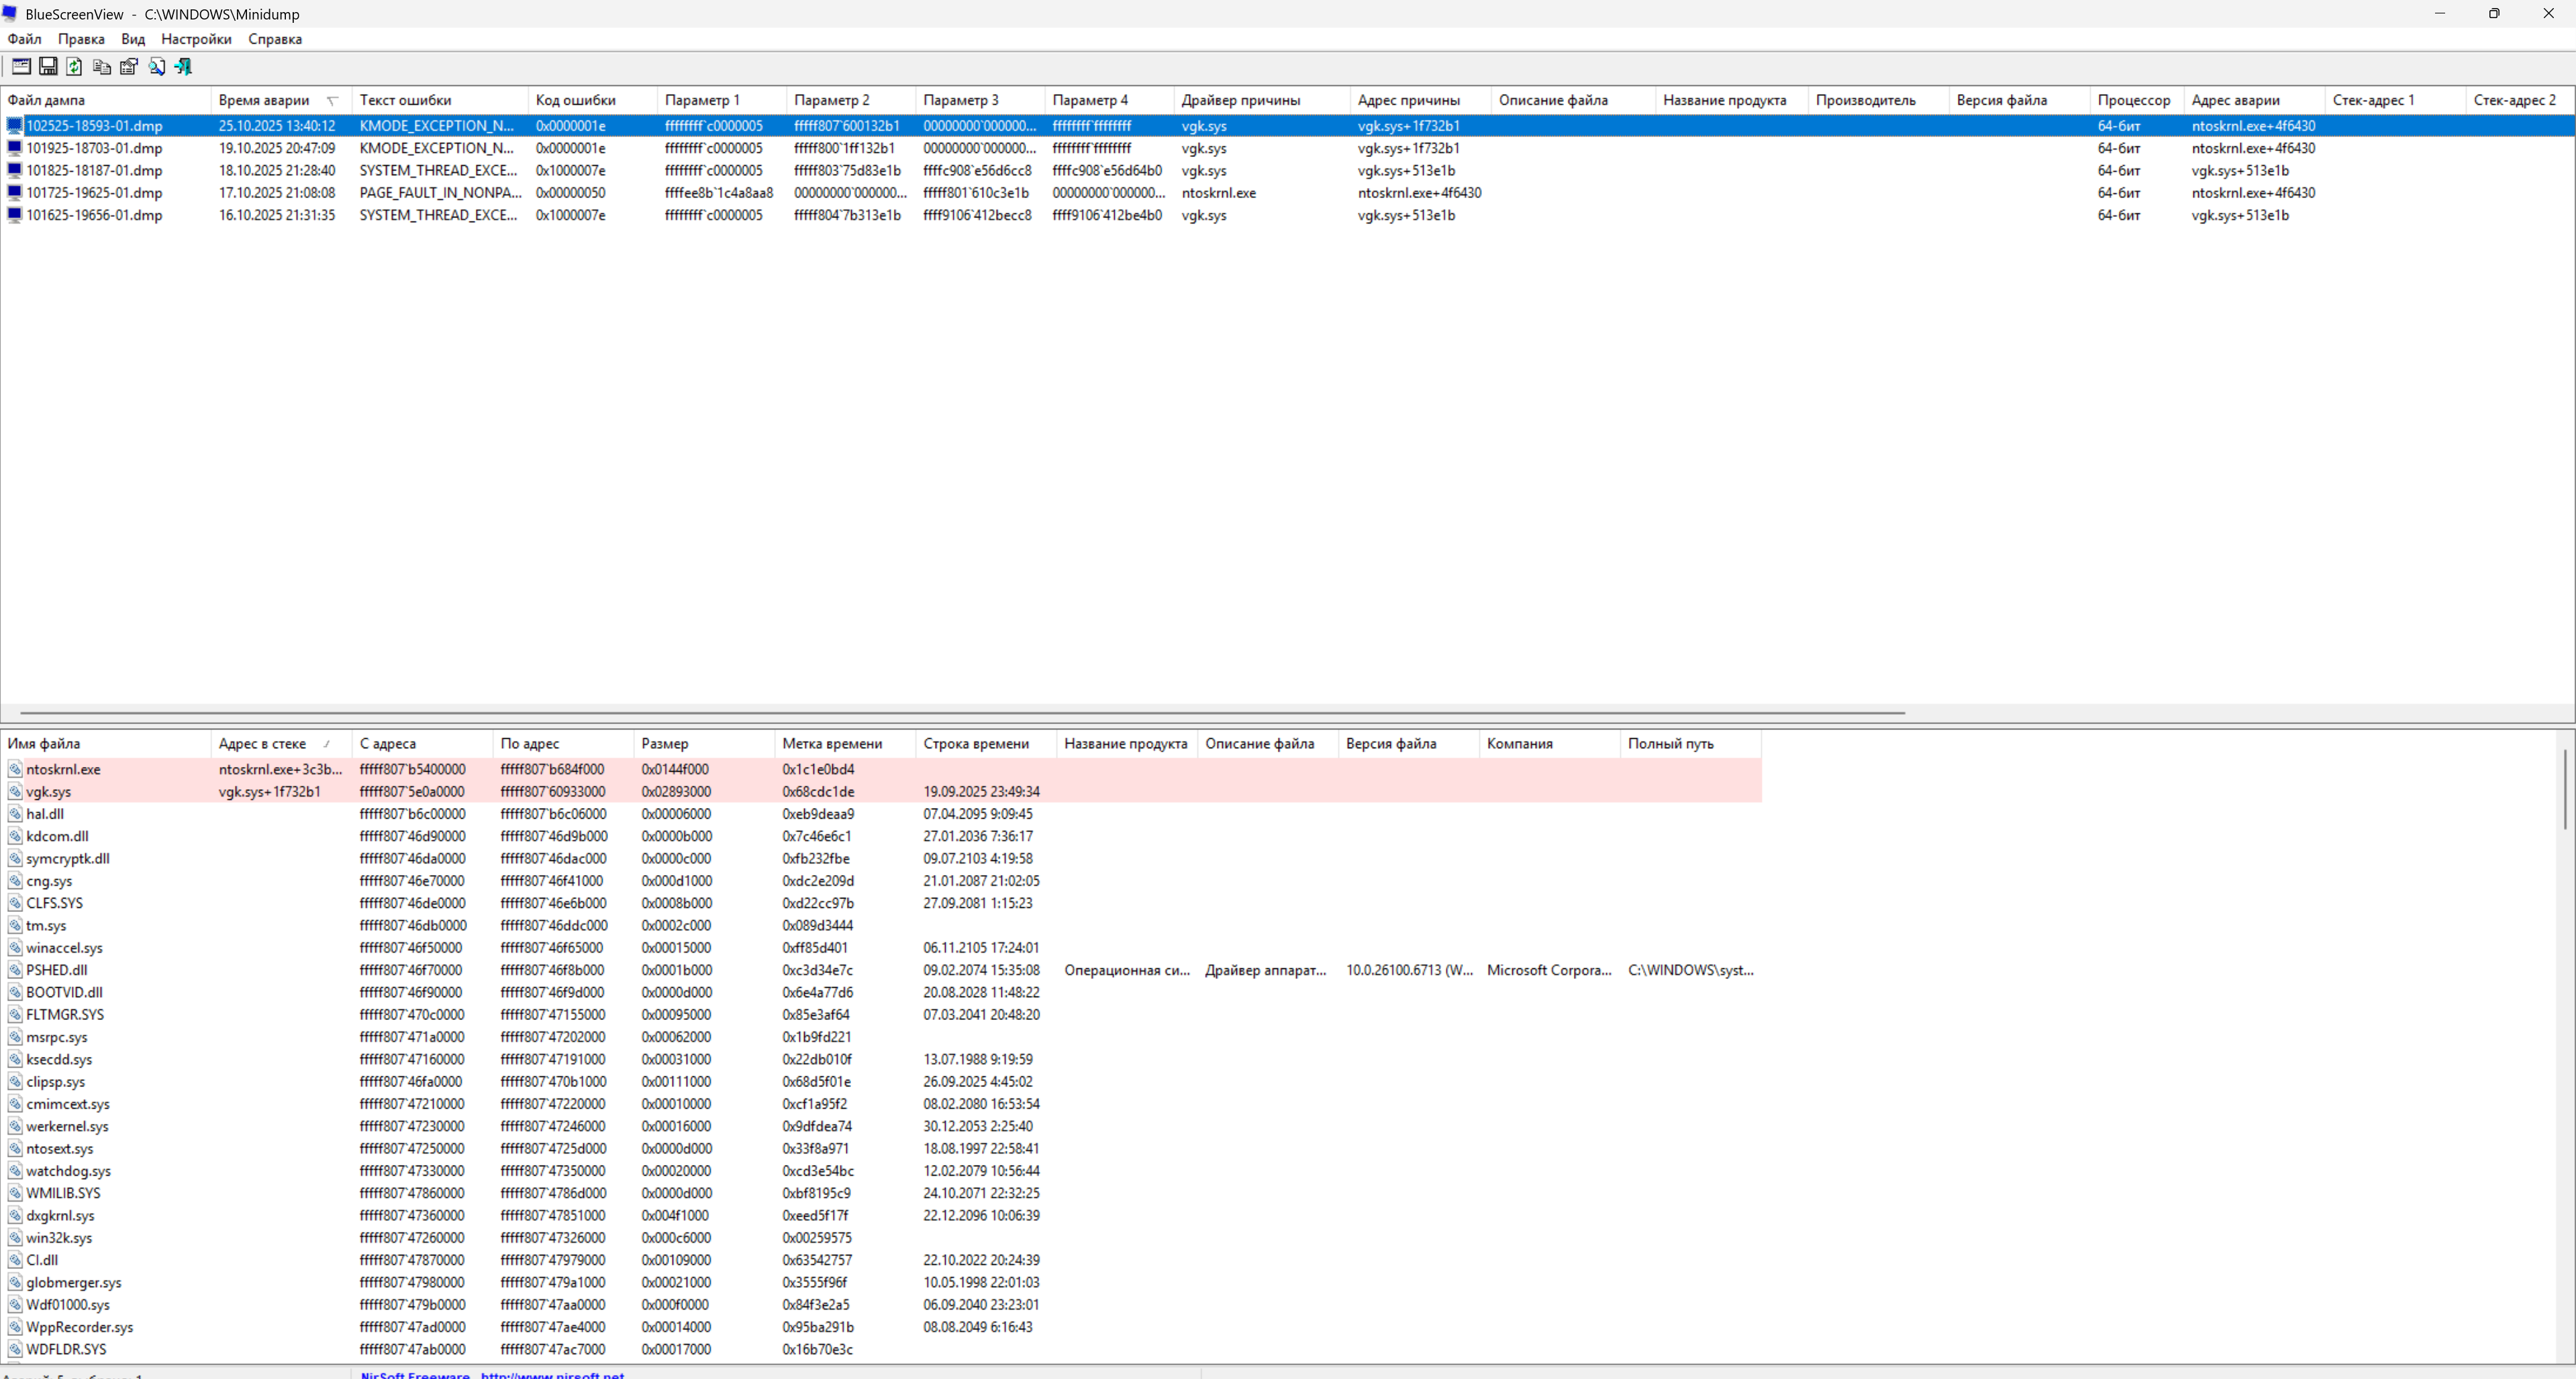This screenshot has height=1379, width=2576.
Task: Open the Файл menu
Action: (x=24, y=39)
